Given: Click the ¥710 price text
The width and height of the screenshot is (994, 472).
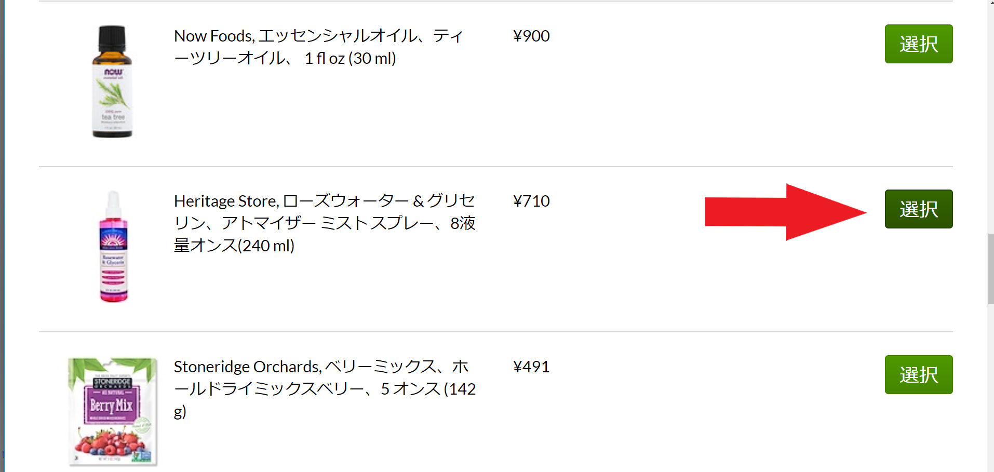Looking at the screenshot, I should click(x=531, y=201).
